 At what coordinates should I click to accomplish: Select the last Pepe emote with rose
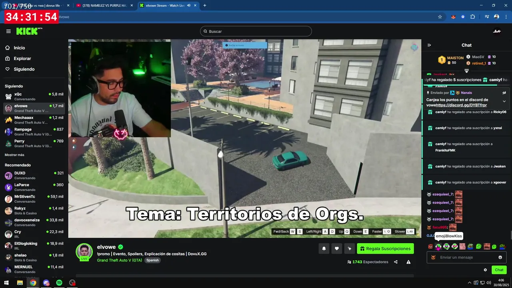point(502,246)
